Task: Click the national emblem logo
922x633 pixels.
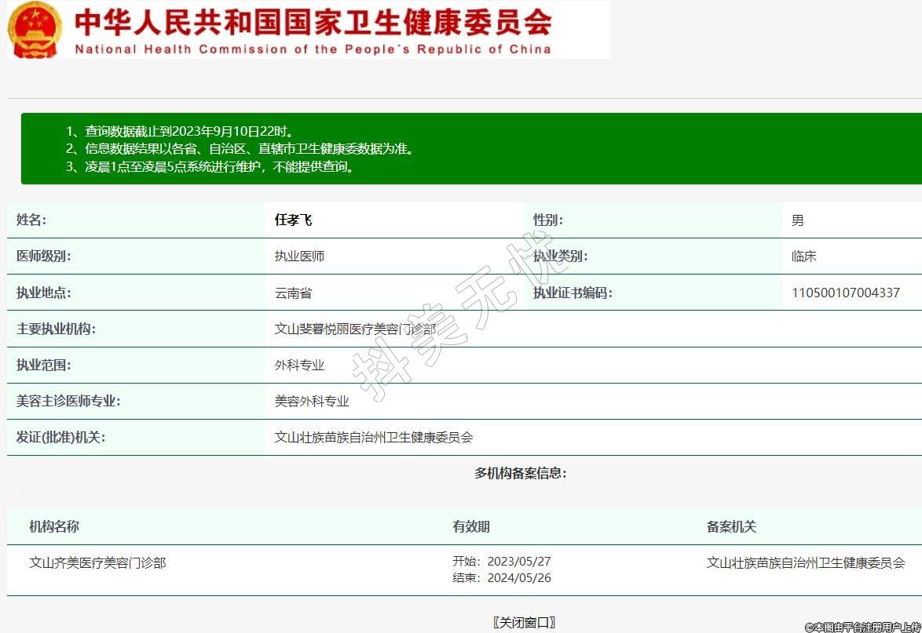Action: coord(34,30)
